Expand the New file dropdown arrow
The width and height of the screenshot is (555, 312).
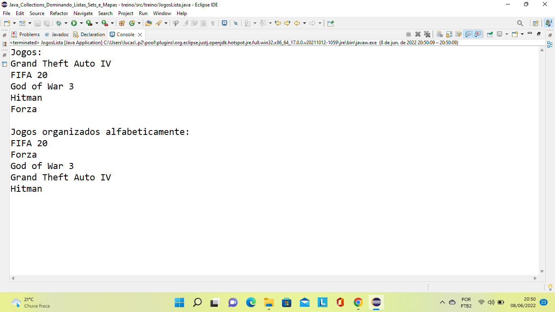pyautogui.click(x=14, y=23)
